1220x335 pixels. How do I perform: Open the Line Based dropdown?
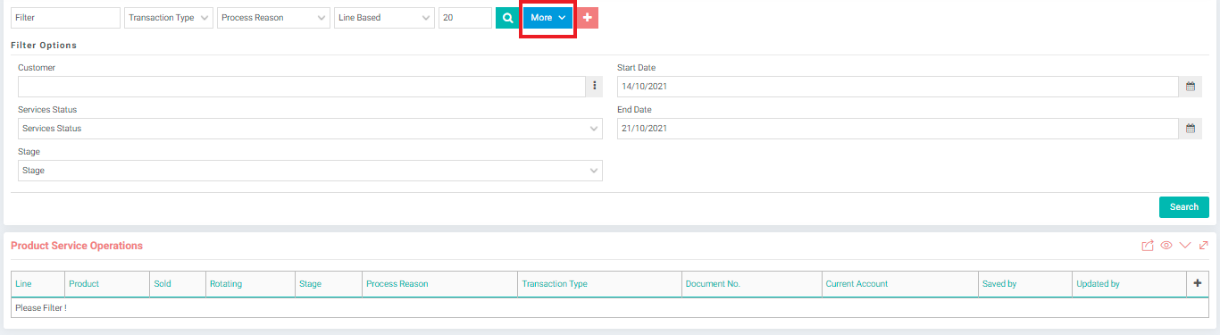[x=384, y=18]
